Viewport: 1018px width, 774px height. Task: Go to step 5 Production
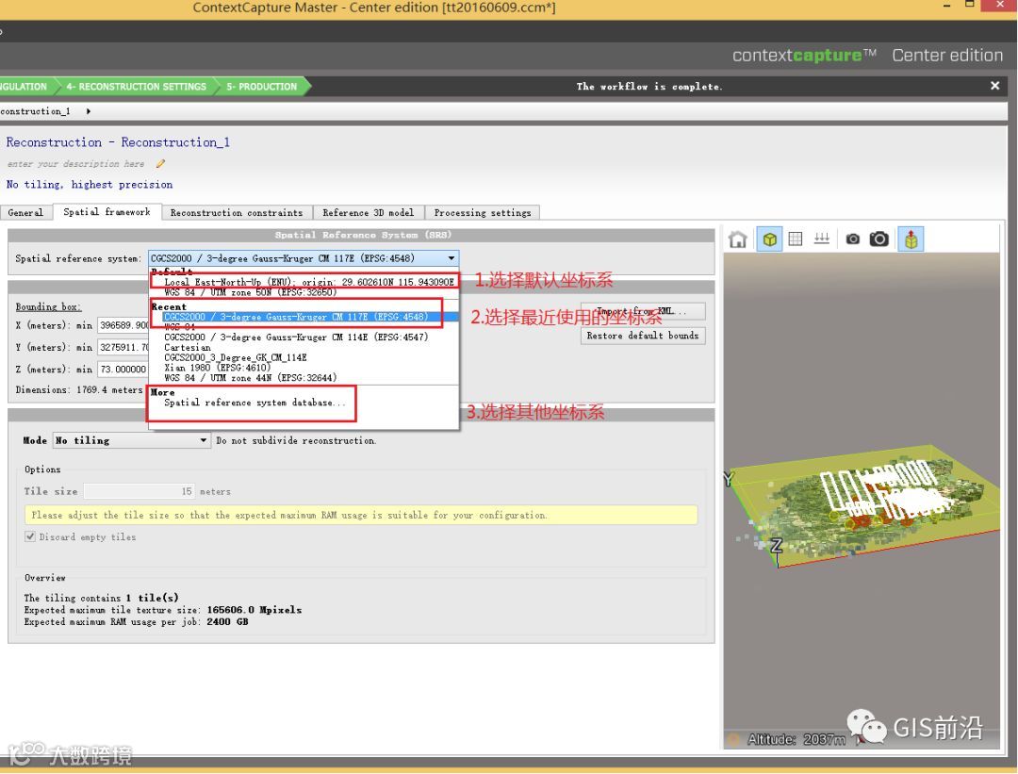point(262,87)
